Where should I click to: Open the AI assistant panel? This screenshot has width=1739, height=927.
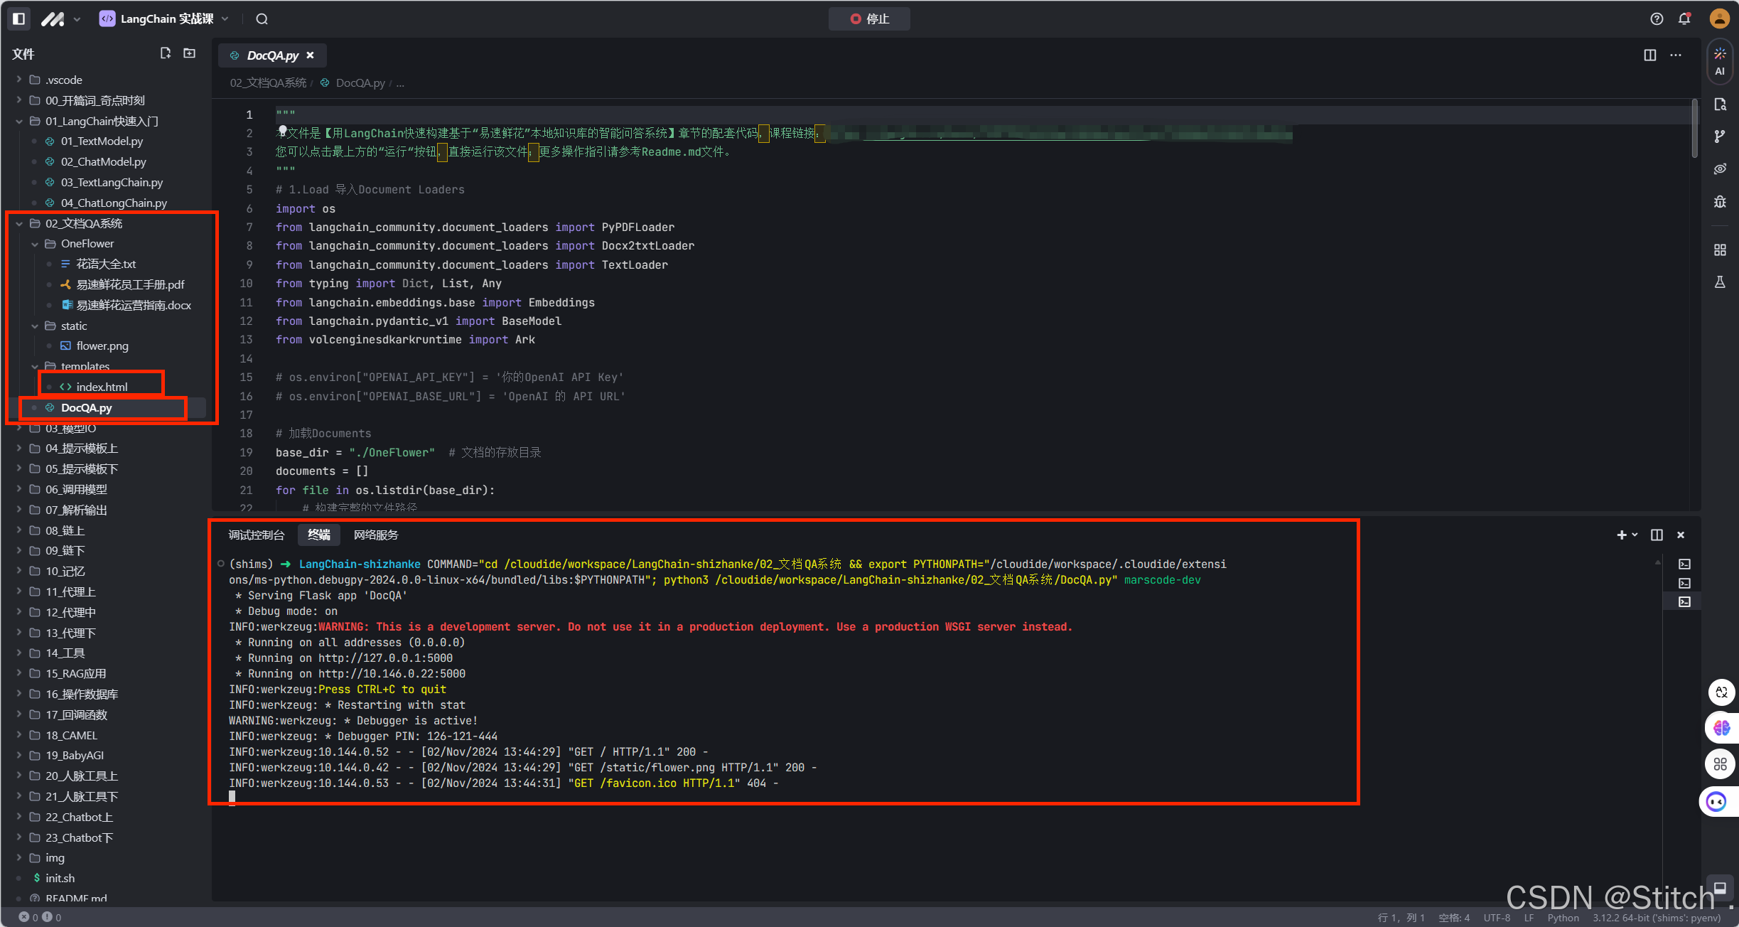coord(1719,60)
